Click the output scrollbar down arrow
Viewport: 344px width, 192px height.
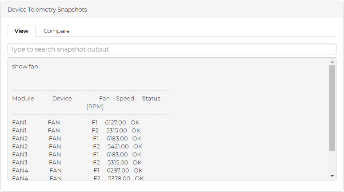tap(332, 176)
